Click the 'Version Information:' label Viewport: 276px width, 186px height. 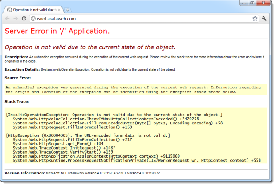coord(25,173)
